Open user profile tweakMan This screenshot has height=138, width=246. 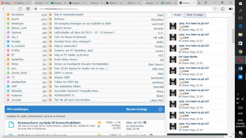[x=17, y=60]
